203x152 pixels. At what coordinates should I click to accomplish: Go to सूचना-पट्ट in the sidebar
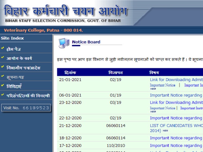[x=15, y=77]
